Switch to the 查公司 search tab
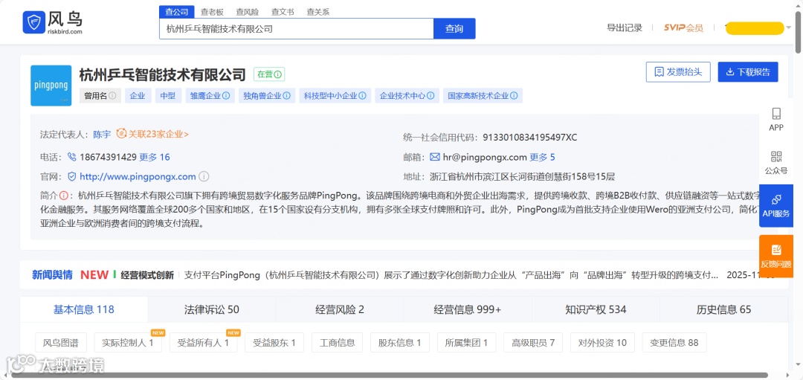Image resolution: width=803 pixels, height=380 pixels. (x=177, y=12)
